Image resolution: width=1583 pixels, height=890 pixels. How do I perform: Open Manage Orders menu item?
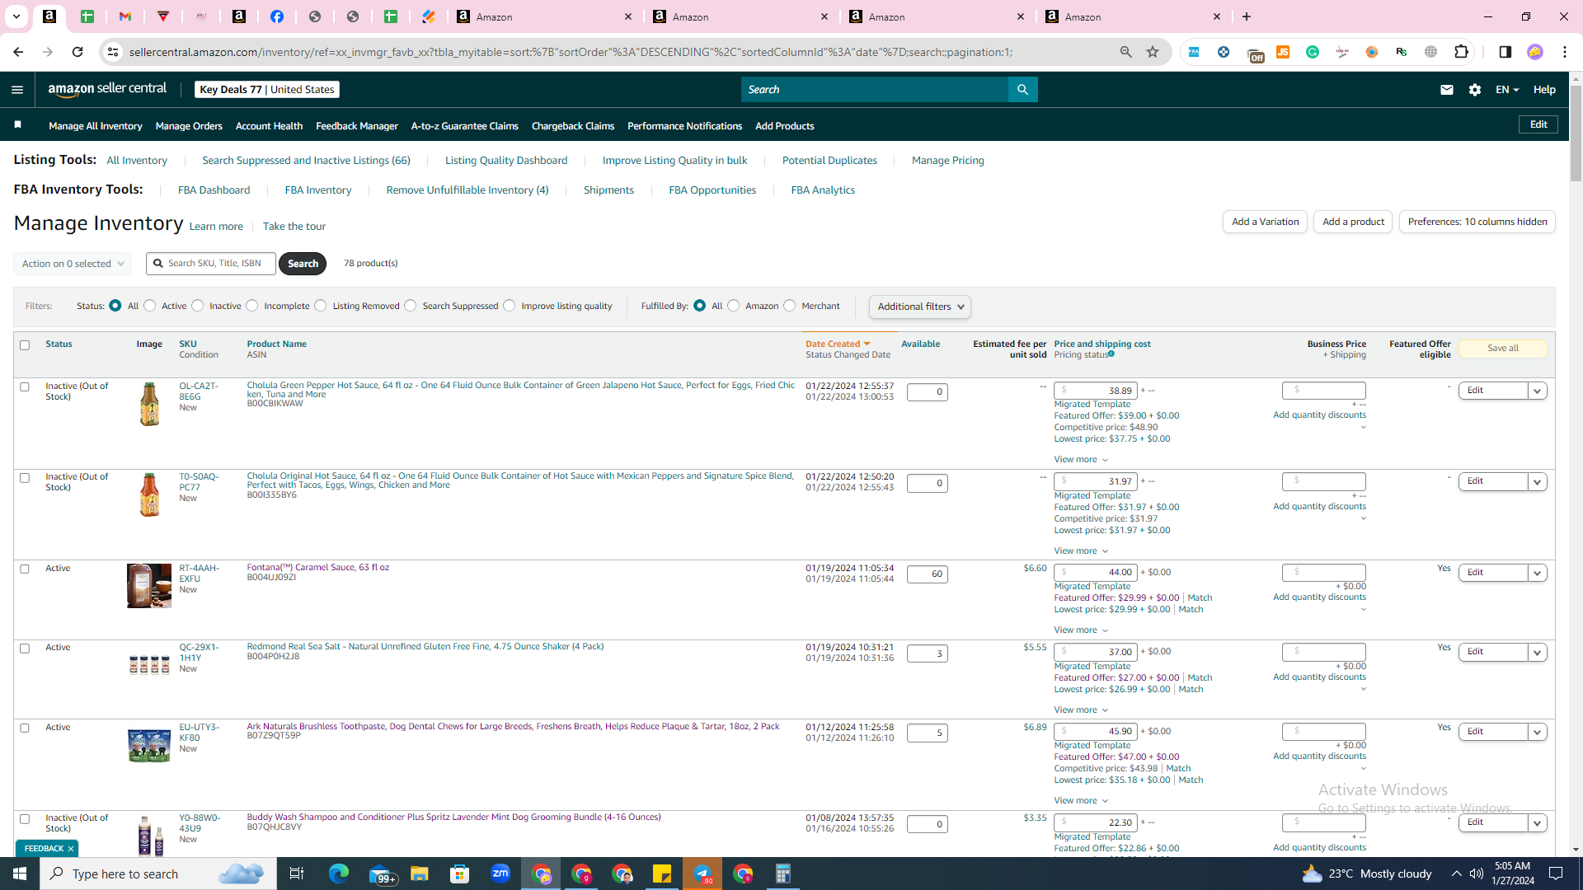point(189,126)
